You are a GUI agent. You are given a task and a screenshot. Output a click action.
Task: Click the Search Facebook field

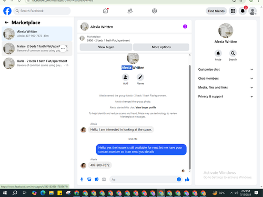(x=42, y=11)
